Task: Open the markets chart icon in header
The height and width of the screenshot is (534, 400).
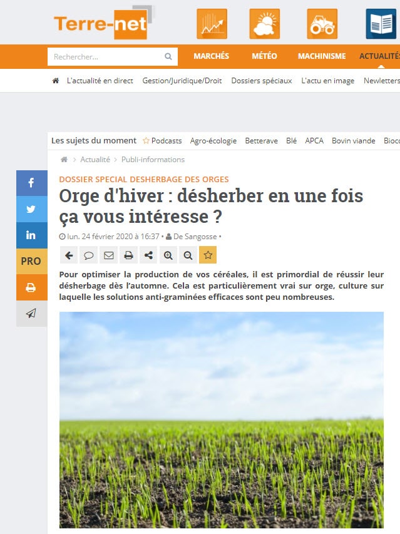Action: (212, 24)
